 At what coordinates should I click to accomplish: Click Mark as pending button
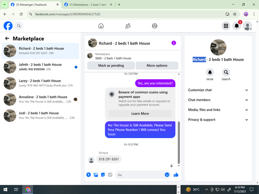point(111,66)
